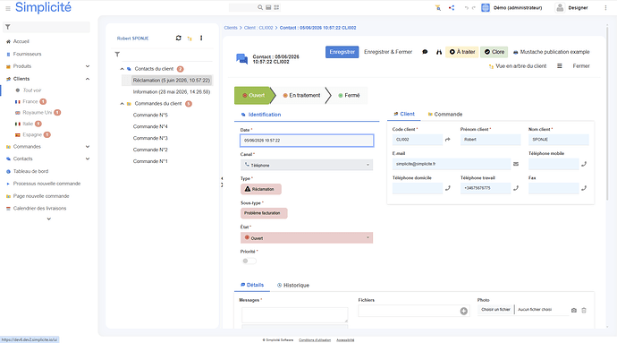Click the camera icon next to Photo
The height and width of the screenshot is (343, 617).
click(574, 310)
